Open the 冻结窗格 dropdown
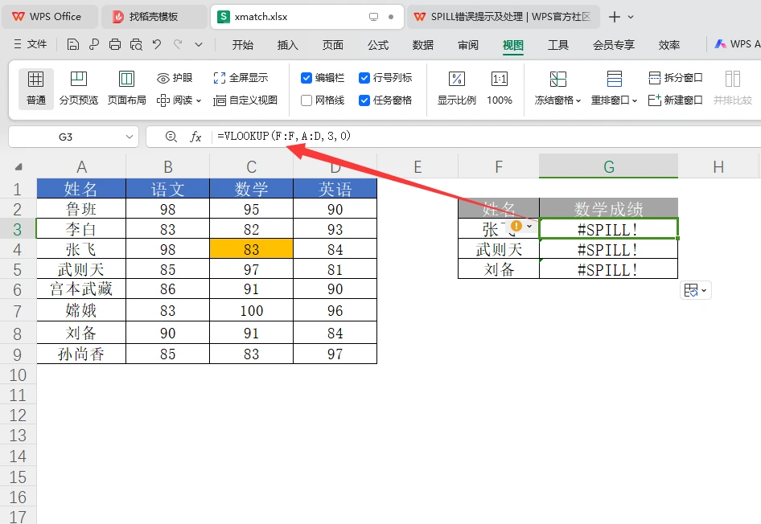Screen dimensions: 761x524 [557, 88]
